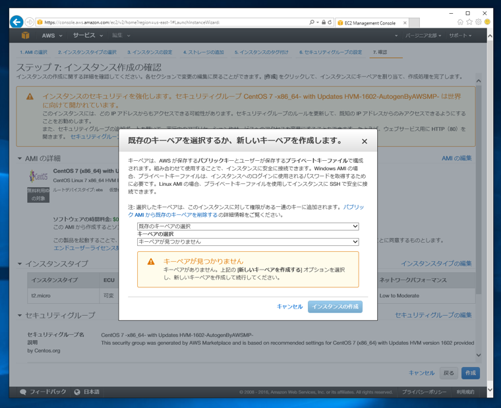Click the 利用規約 footer link
The width and height of the screenshot is (501, 408).
465,392
